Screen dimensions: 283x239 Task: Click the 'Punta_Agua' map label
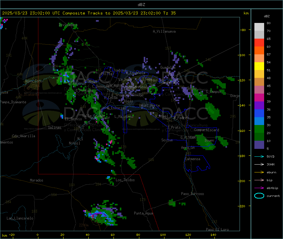[x=143, y=213]
